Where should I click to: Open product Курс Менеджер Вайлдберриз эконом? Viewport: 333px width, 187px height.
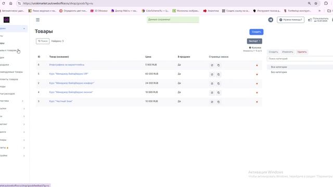point(71,92)
